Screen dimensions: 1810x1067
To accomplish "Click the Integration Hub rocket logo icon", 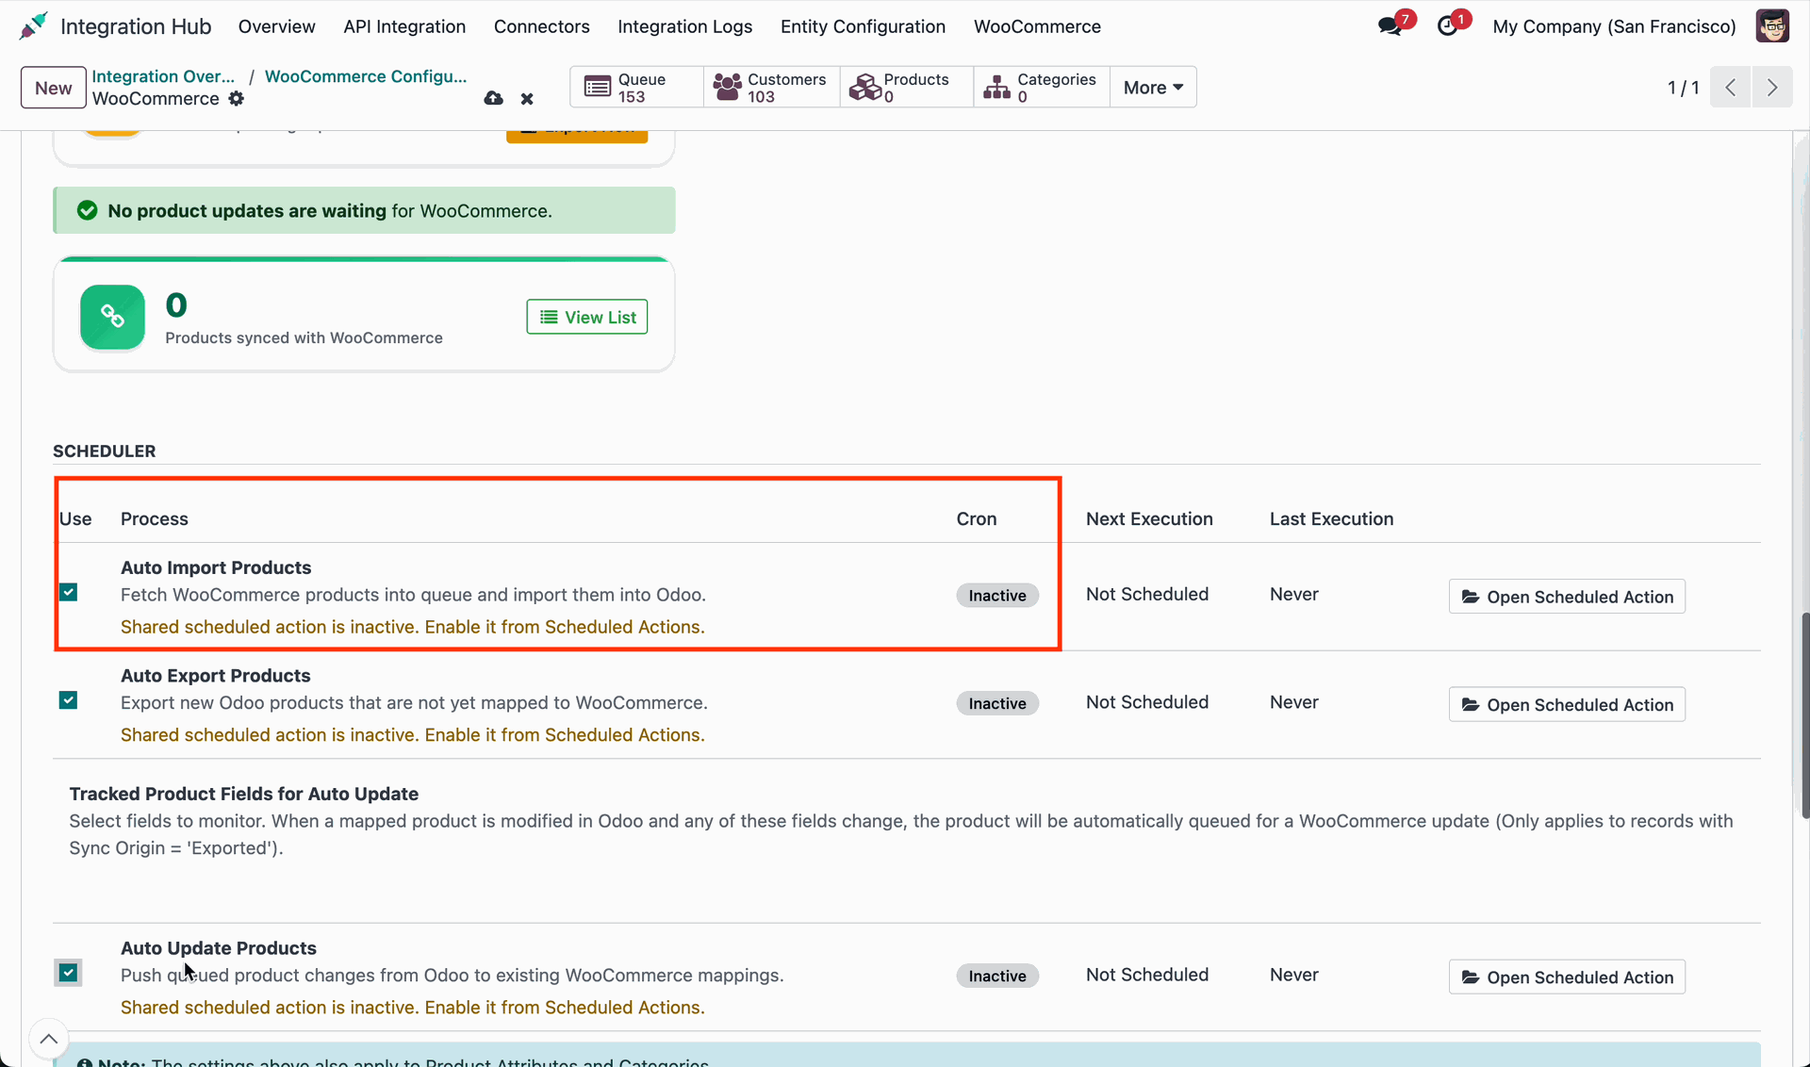I will [x=33, y=26].
